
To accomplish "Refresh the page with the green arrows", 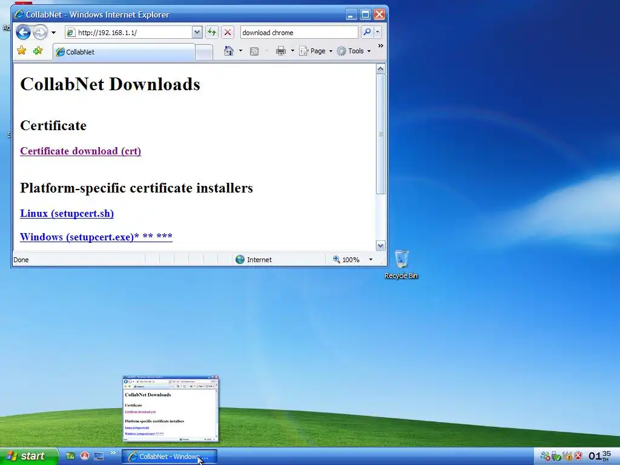I will [212, 33].
